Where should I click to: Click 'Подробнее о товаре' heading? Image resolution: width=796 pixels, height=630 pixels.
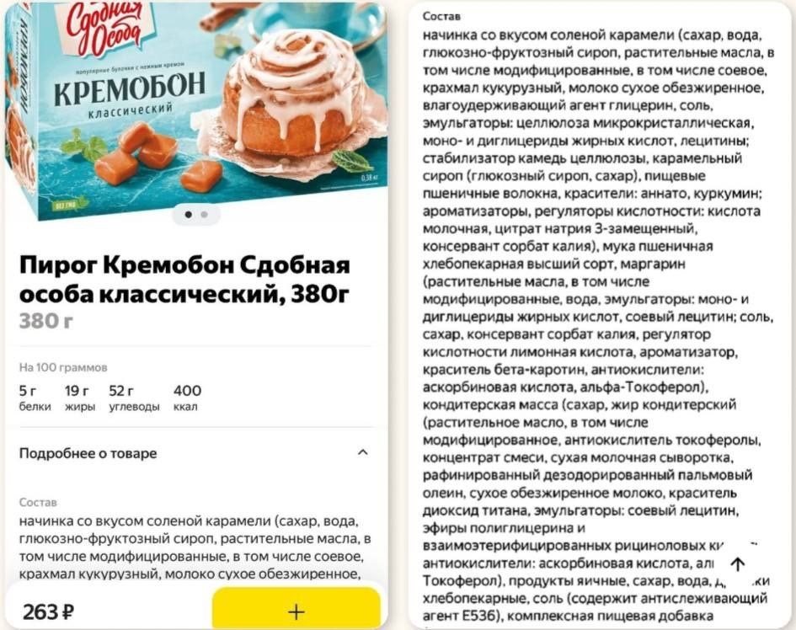tap(88, 453)
